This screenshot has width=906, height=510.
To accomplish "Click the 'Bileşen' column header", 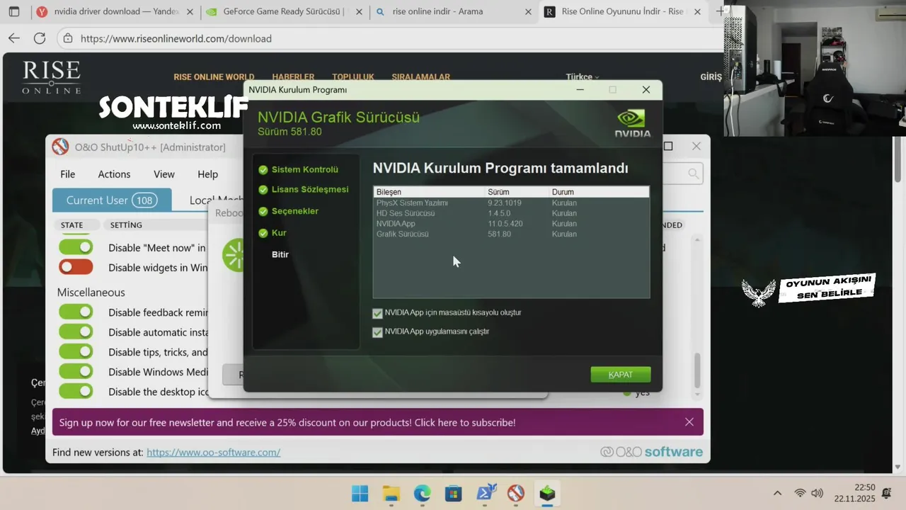I will point(429,192).
